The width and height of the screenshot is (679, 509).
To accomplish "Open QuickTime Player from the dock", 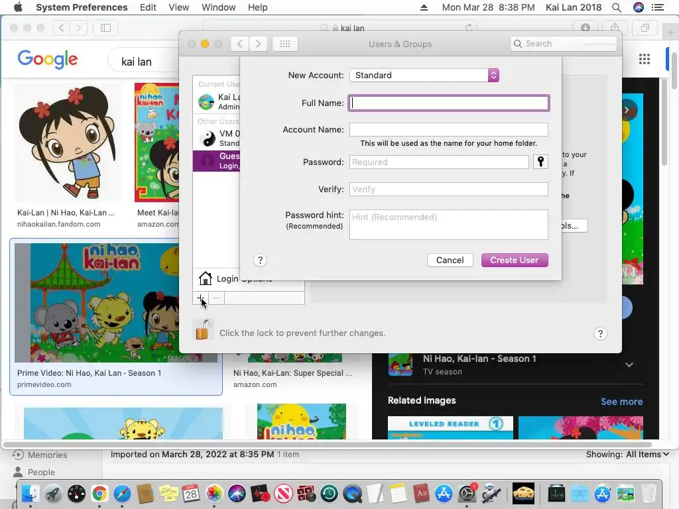I will pyautogui.click(x=352, y=493).
